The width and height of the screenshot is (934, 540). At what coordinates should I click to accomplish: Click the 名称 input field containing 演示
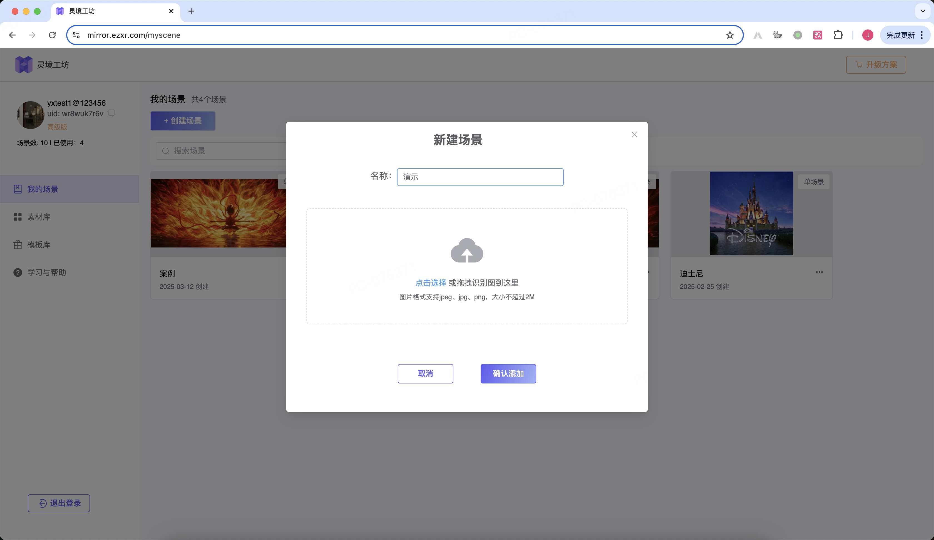pos(480,177)
